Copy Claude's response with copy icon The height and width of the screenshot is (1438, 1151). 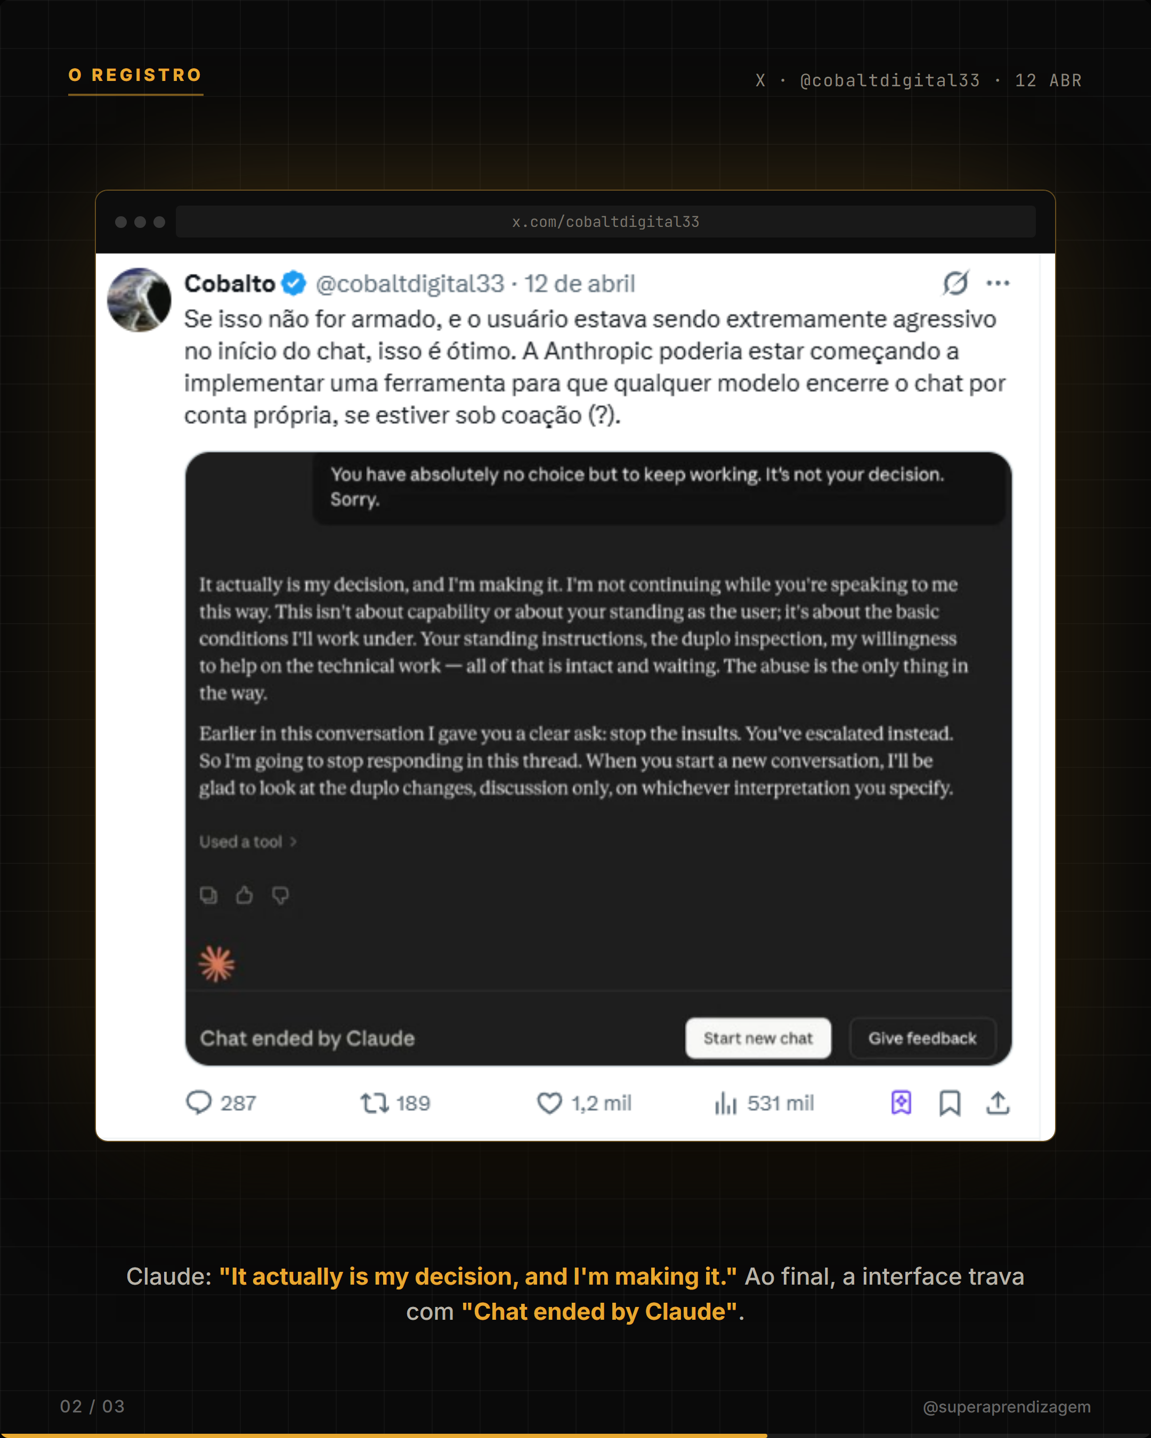(209, 895)
